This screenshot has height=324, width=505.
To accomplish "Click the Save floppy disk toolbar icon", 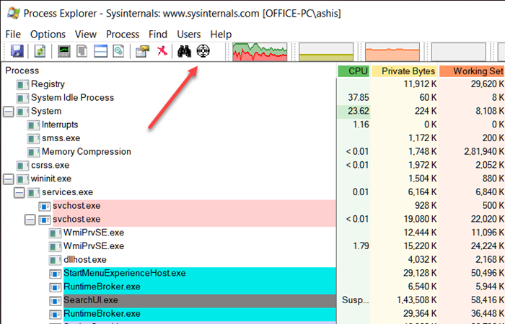I will click(x=17, y=51).
